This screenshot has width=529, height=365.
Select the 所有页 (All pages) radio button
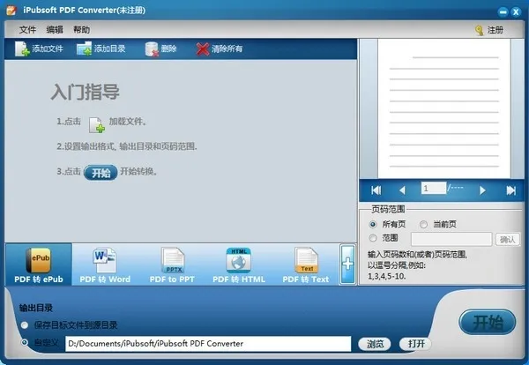[x=373, y=224]
